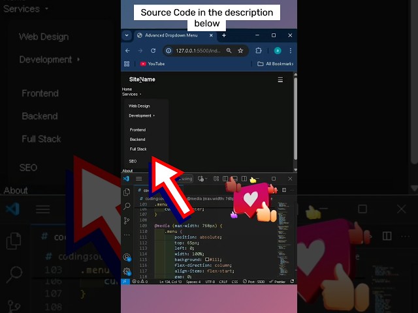Expand the Copilot chat dropdown arrow
The width and height of the screenshot is (418, 313).
pos(206,179)
